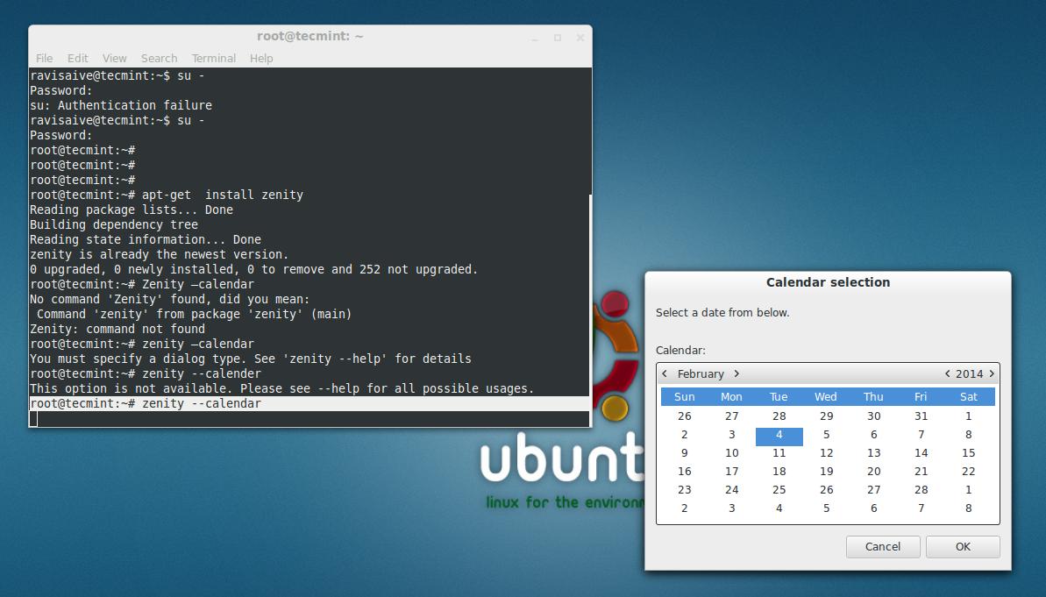Minimize the root@tecmint terminal window
Image resolution: width=1046 pixels, height=597 pixels.
click(x=535, y=38)
